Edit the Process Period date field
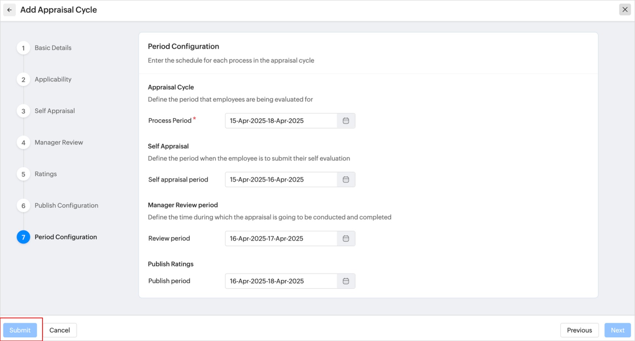 click(x=281, y=121)
